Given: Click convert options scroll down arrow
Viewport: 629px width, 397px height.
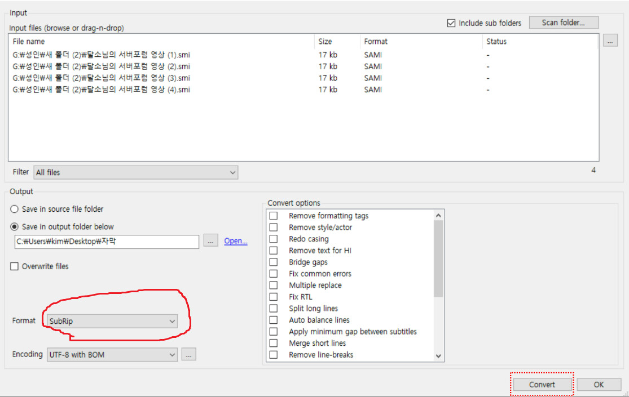Looking at the screenshot, I should coord(438,356).
